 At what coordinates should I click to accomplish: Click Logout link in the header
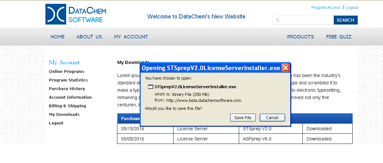pyautogui.click(x=352, y=8)
